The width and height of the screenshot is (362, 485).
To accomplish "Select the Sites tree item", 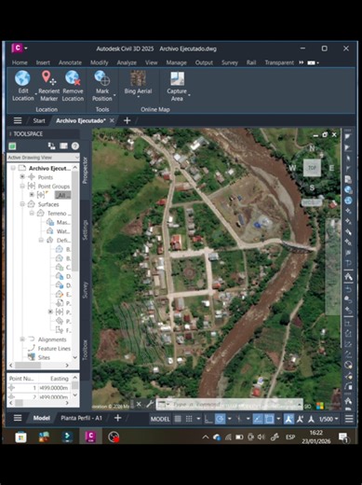I will pyautogui.click(x=44, y=357).
